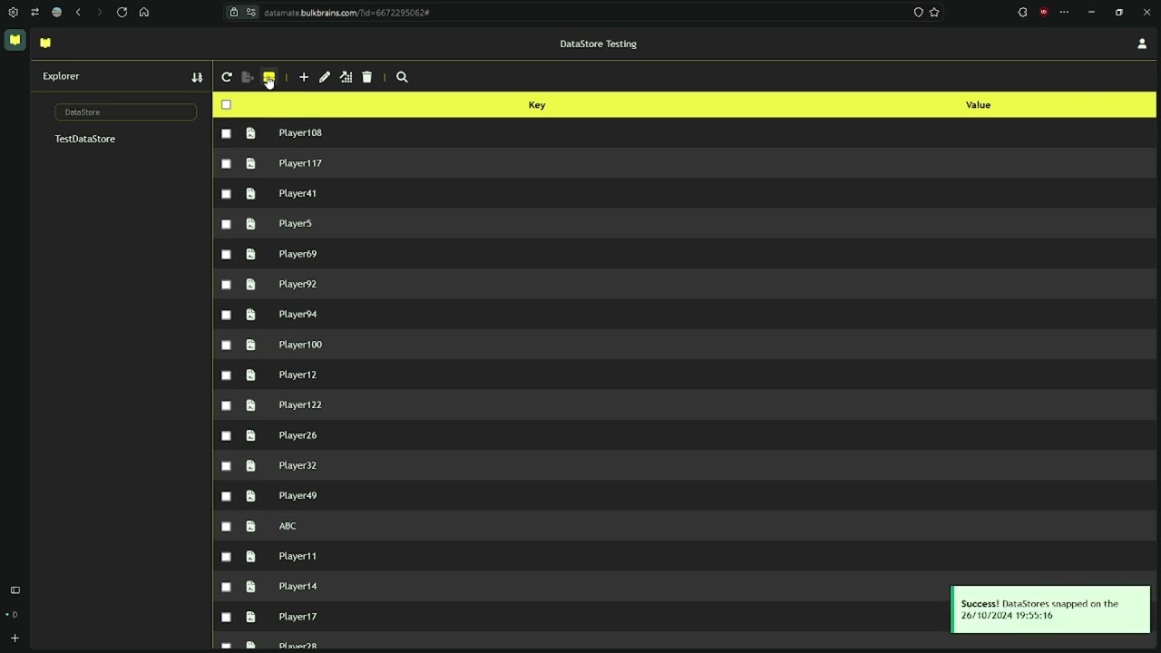Open the Player100 key entry
The height and width of the screenshot is (653, 1161).
click(x=300, y=345)
